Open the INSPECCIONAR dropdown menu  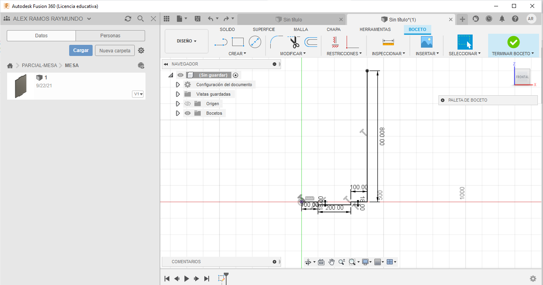[388, 53]
